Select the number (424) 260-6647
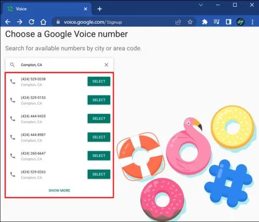The image size is (259, 222). [99, 156]
